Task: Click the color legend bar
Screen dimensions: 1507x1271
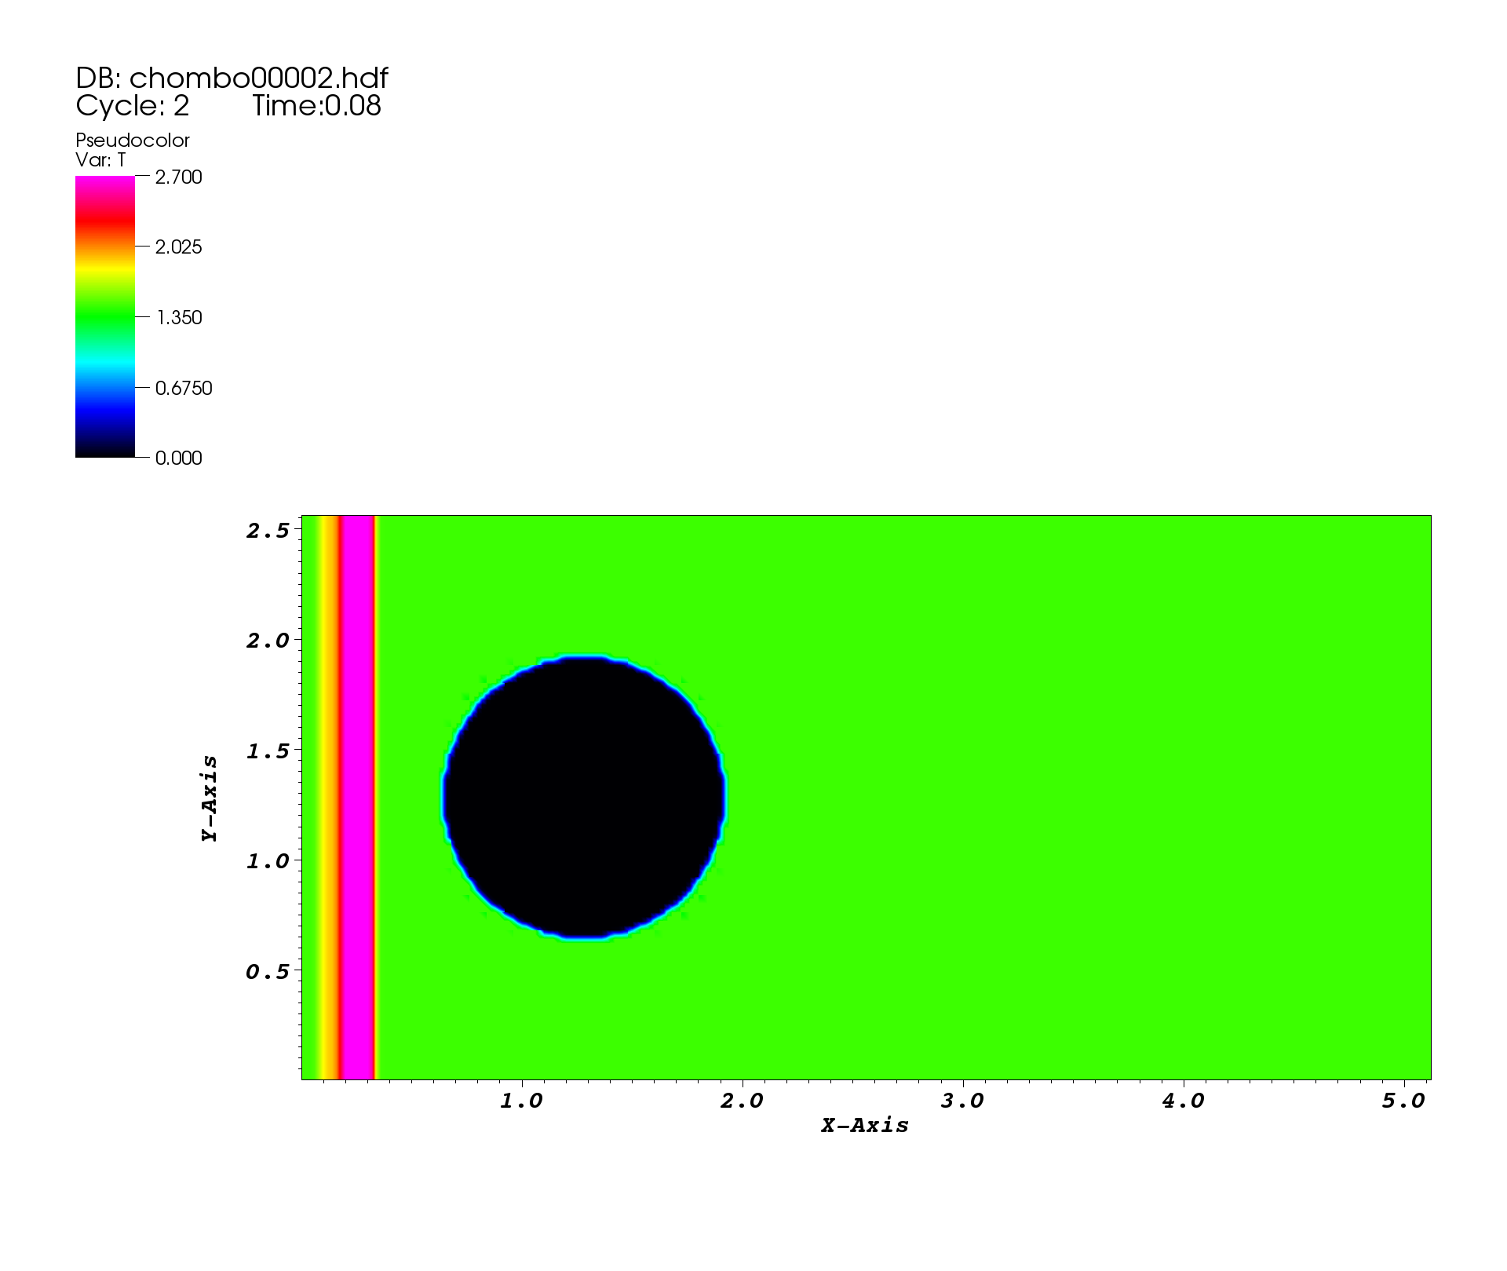Action: click(105, 316)
